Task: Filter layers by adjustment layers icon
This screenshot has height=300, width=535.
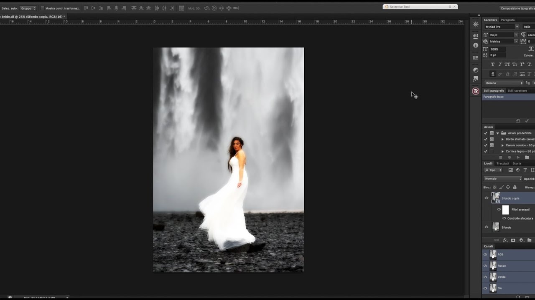Action: click(518, 170)
